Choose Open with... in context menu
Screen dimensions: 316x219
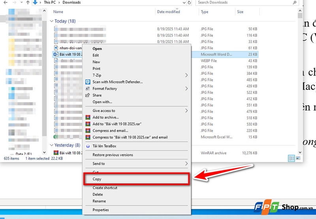coord(136,102)
